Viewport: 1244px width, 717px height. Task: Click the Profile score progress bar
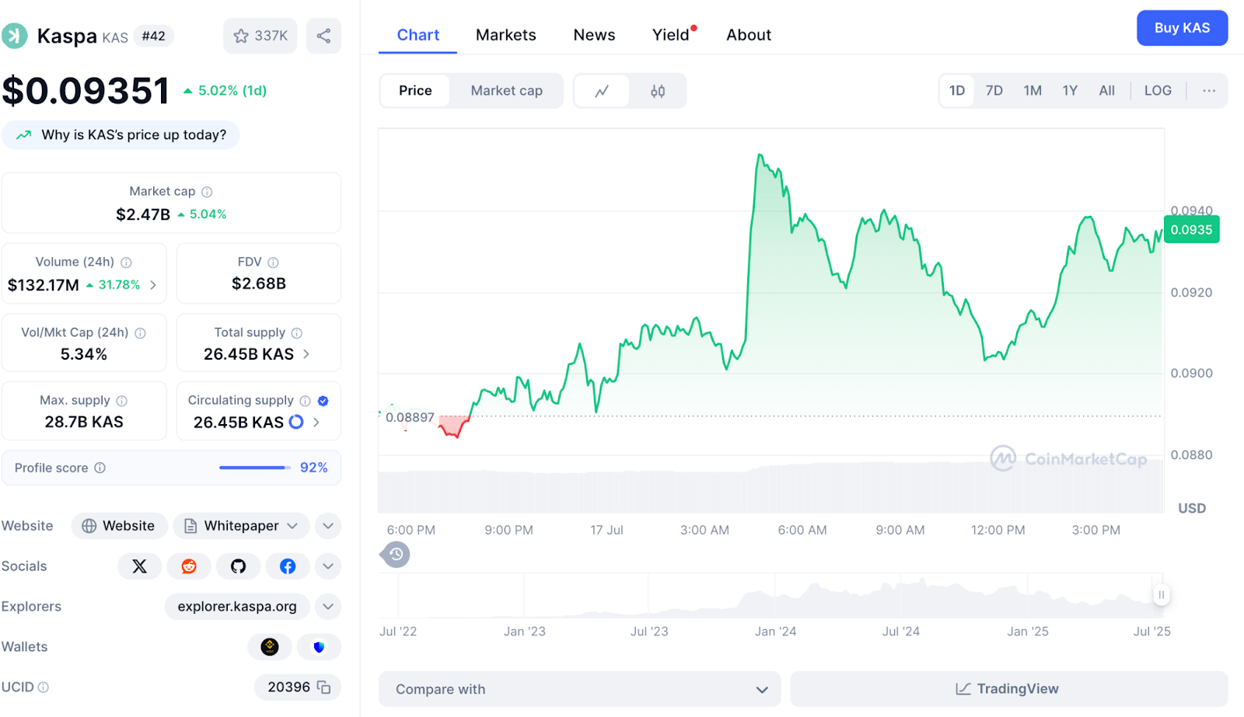coord(255,468)
